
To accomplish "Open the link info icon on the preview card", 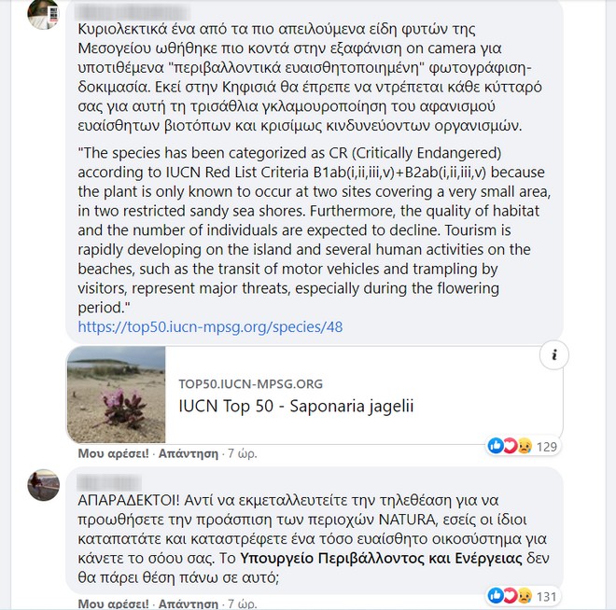I will 553,354.
